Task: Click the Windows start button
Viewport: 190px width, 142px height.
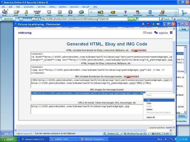Action: pos(9,139)
